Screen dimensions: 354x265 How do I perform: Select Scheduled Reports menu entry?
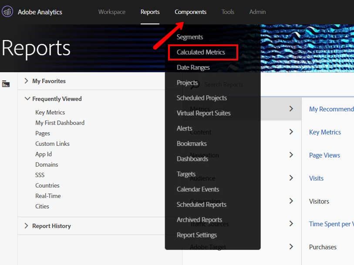pyautogui.click(x=201, y=205)
